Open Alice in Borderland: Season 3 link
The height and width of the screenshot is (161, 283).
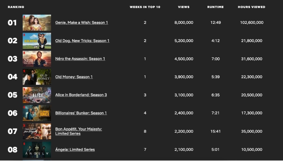(81, 95)
